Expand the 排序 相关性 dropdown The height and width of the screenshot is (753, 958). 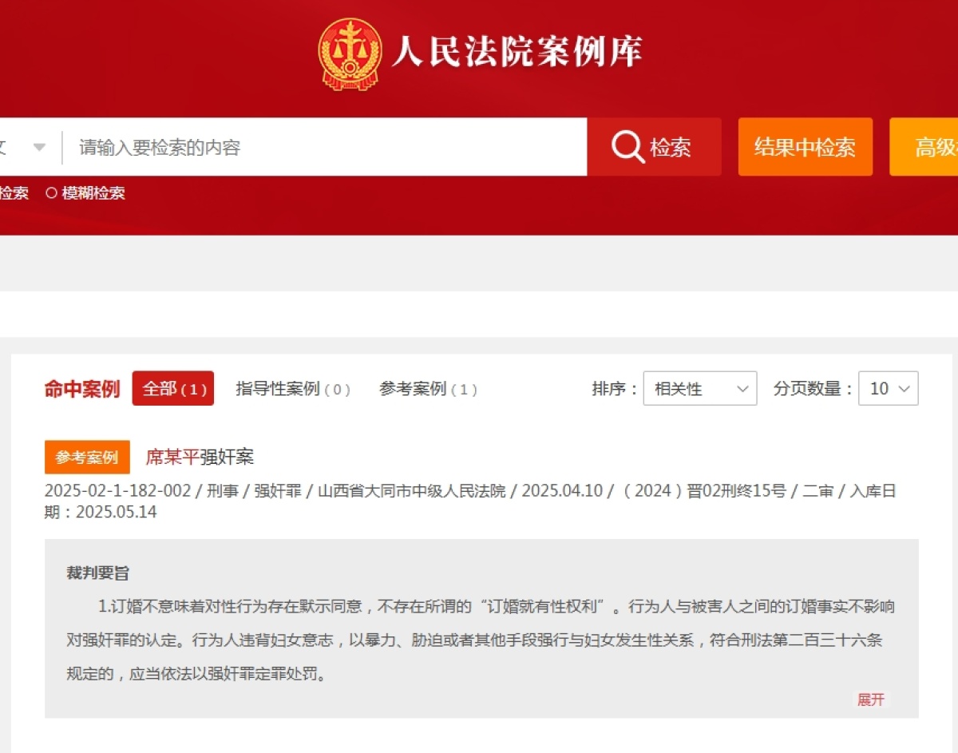coord(699,389)
